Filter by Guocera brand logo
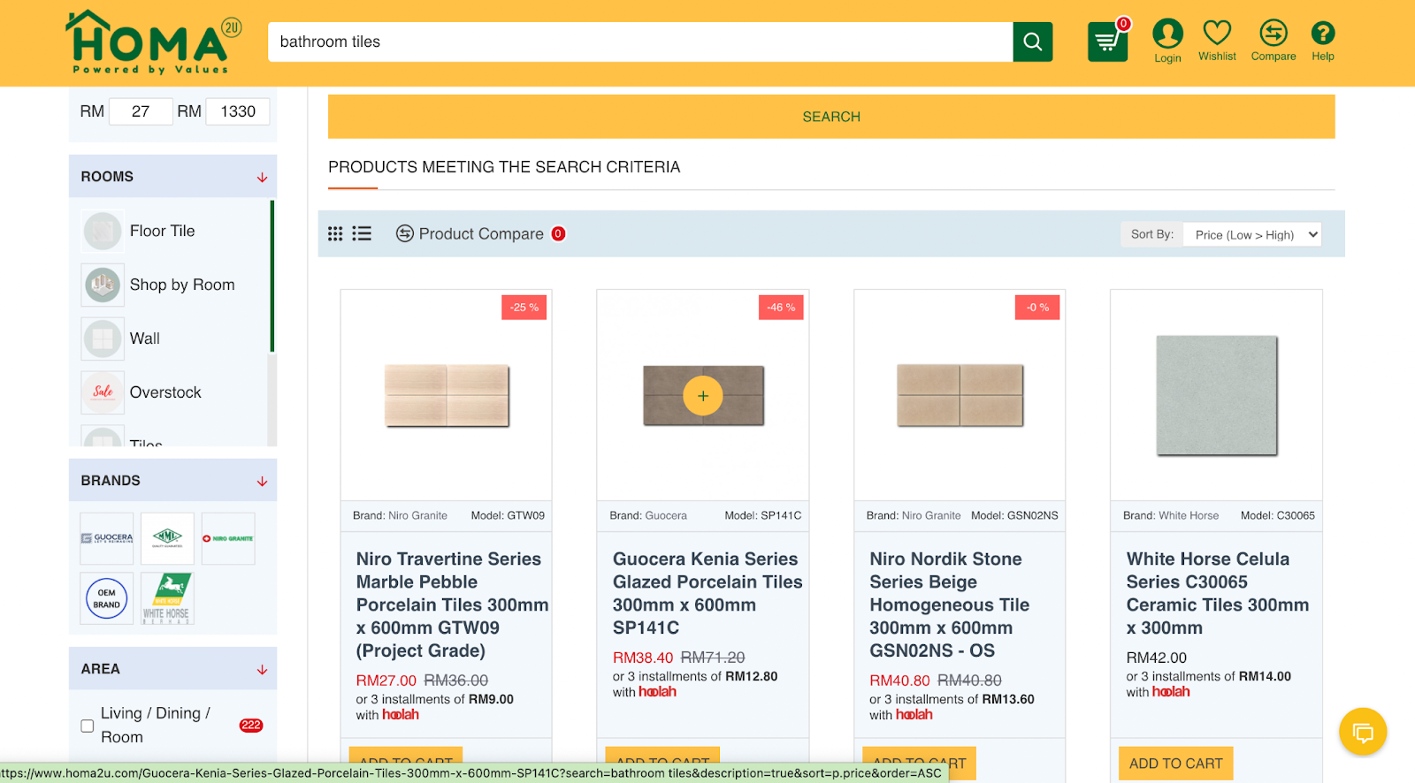The image size is (1415, 783). [107, 538]
